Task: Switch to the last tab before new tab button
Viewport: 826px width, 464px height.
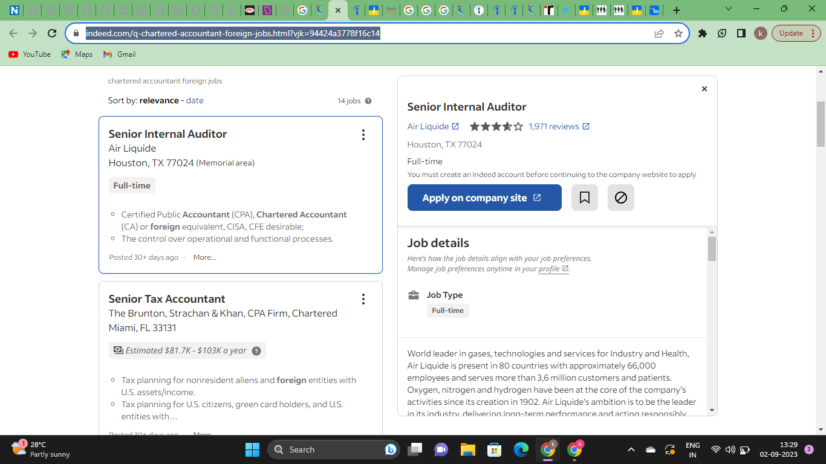Action: pyautogui.click(x=654, y=10)
